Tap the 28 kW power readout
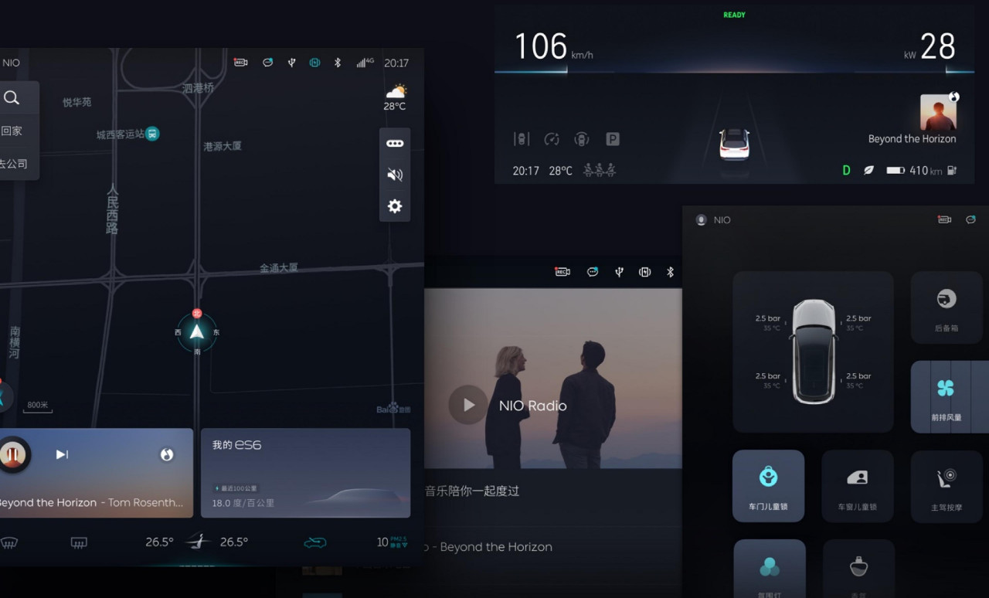Viewport: 989px width, 598px height. 930,47
